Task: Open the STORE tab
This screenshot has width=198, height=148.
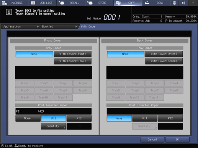Action: [100, 3]
